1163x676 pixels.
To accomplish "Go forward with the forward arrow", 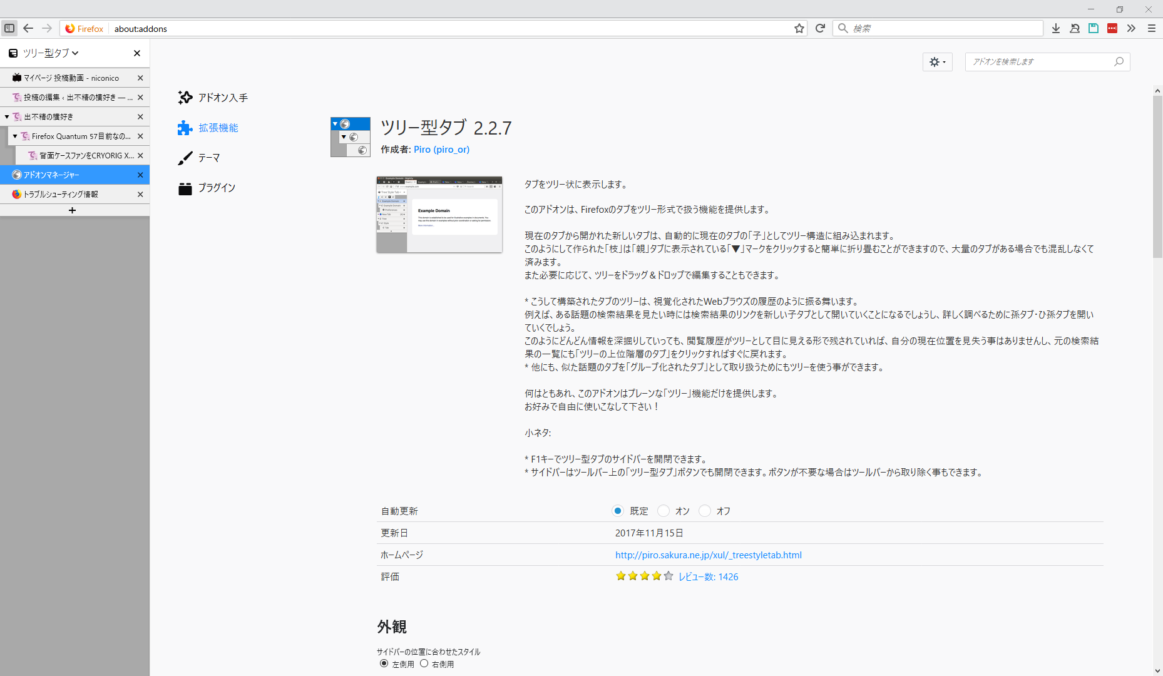I will pos(47,28).
